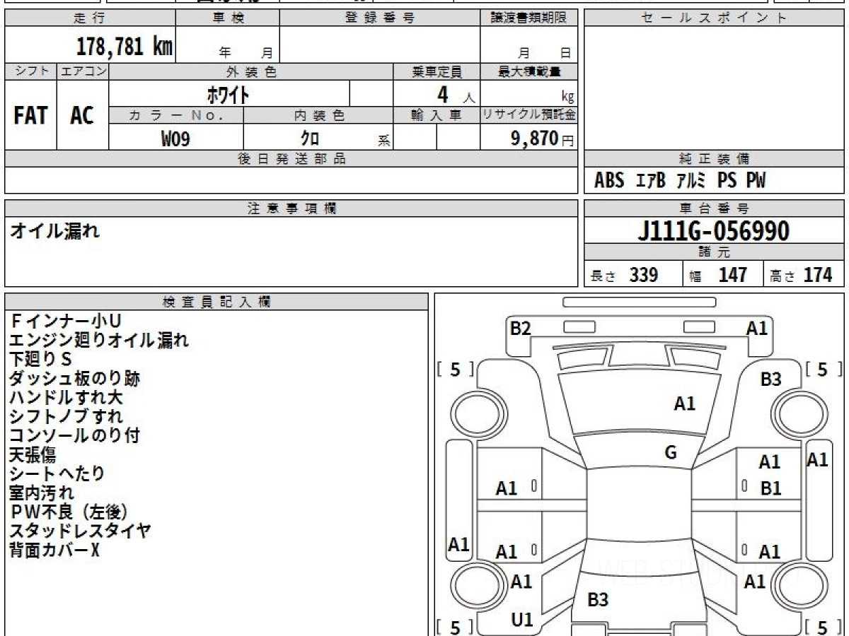Click the シフト header cell
Viewport: 849px width, 636px height.
tap(31, 71)
